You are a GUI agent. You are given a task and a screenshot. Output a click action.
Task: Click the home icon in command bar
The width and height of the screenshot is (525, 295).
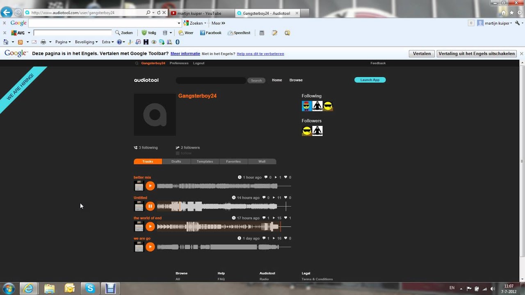pos(6,42)
